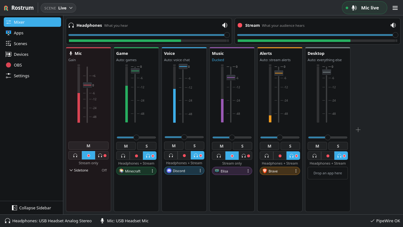Open Scenes in the sidebar
This screenshot has height=227, width=403.
click(x=32, y=44)
